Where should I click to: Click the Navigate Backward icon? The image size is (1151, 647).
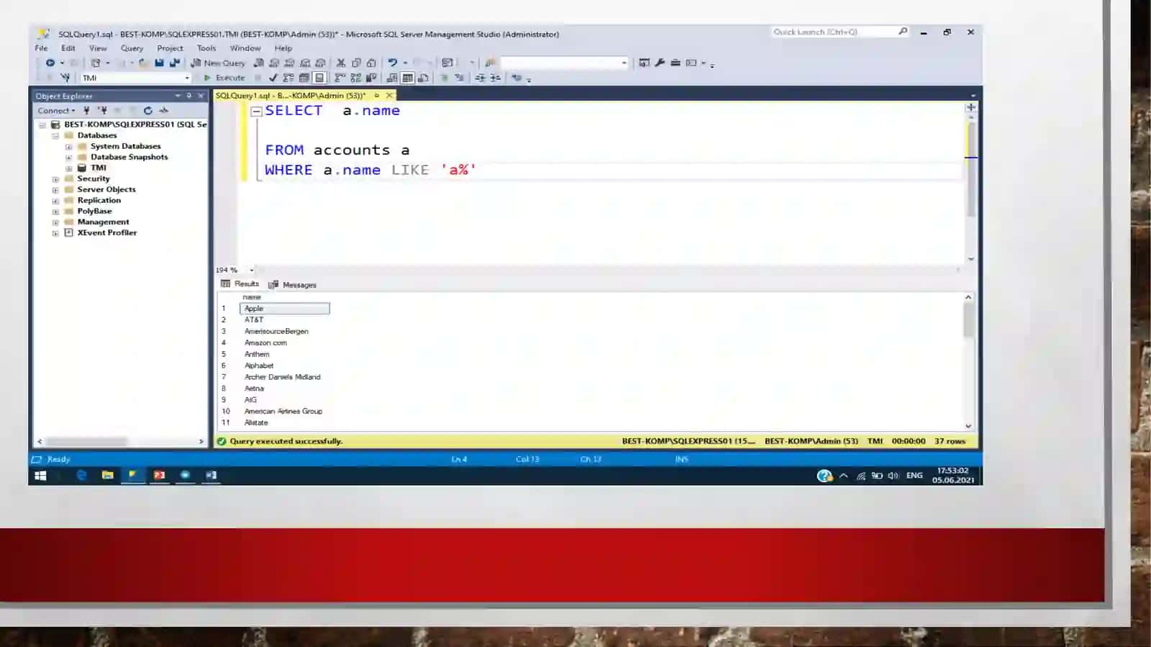click(50, 63)
